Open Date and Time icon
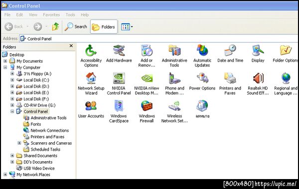The image size is (299, 189). coord(230,50)
